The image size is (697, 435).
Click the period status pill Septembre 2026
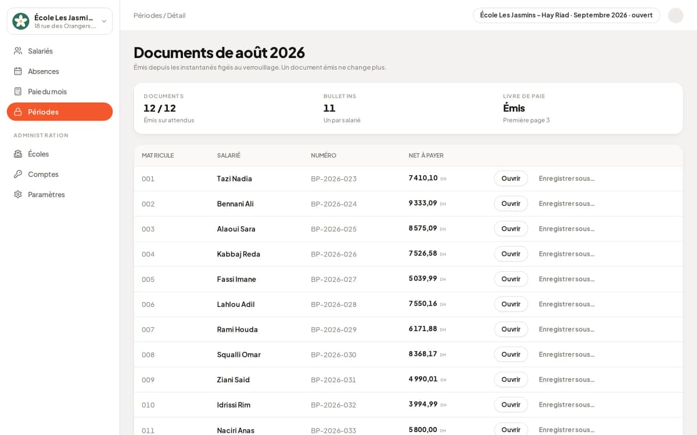[x=566, y=15]
